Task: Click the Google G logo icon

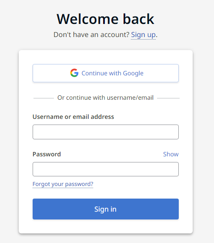Action: point(74,73)
